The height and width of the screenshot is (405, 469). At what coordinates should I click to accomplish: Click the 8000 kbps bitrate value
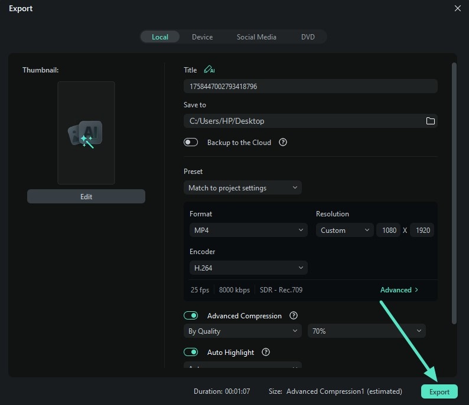click(x=234, y=290)
